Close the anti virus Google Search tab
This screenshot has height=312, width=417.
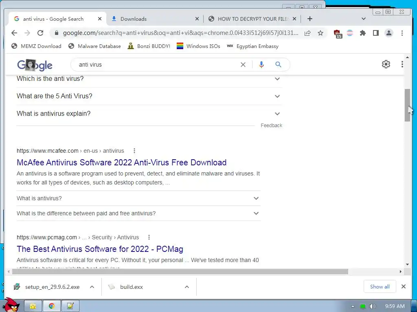99,19
